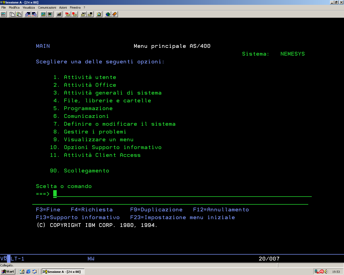The width and height of the screenshot is (344, 275).
Task: Click option 9 Visualizzare un menu
Action: 94,140
